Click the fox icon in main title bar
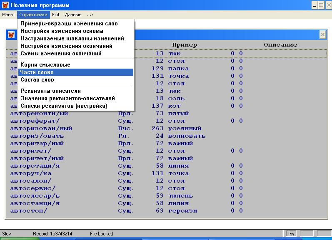The width and height of the screenshot is (332, 240). [x=5, y=5]
